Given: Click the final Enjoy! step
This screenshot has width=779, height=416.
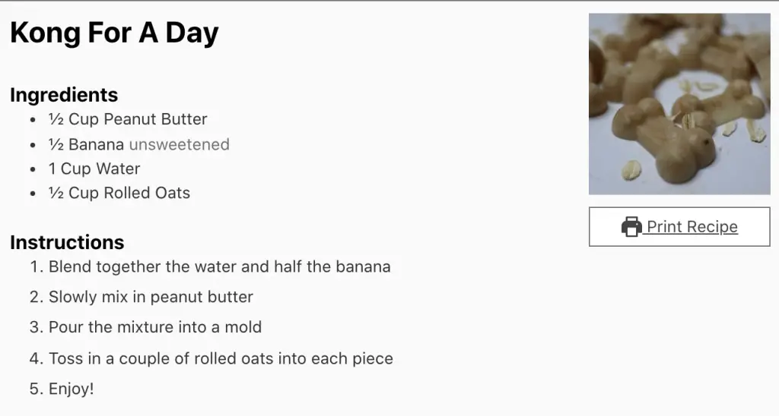Looking at the screenshot, I should (x=71, y=389).
